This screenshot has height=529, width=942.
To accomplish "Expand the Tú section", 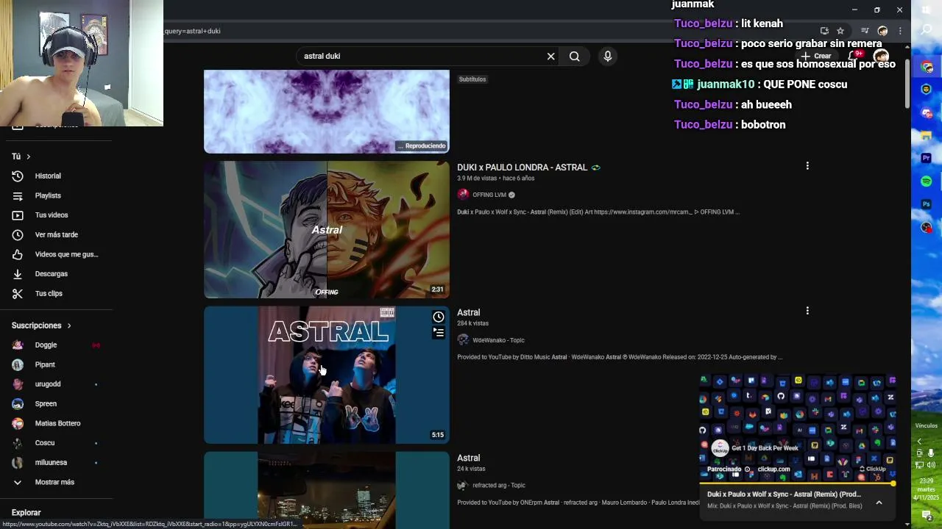I will tap(21, 156).
